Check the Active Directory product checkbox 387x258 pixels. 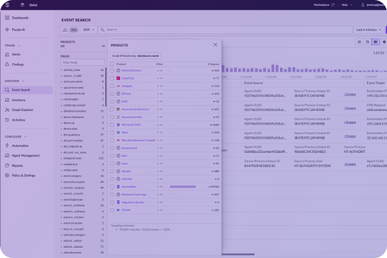click(x=111, y=70)
